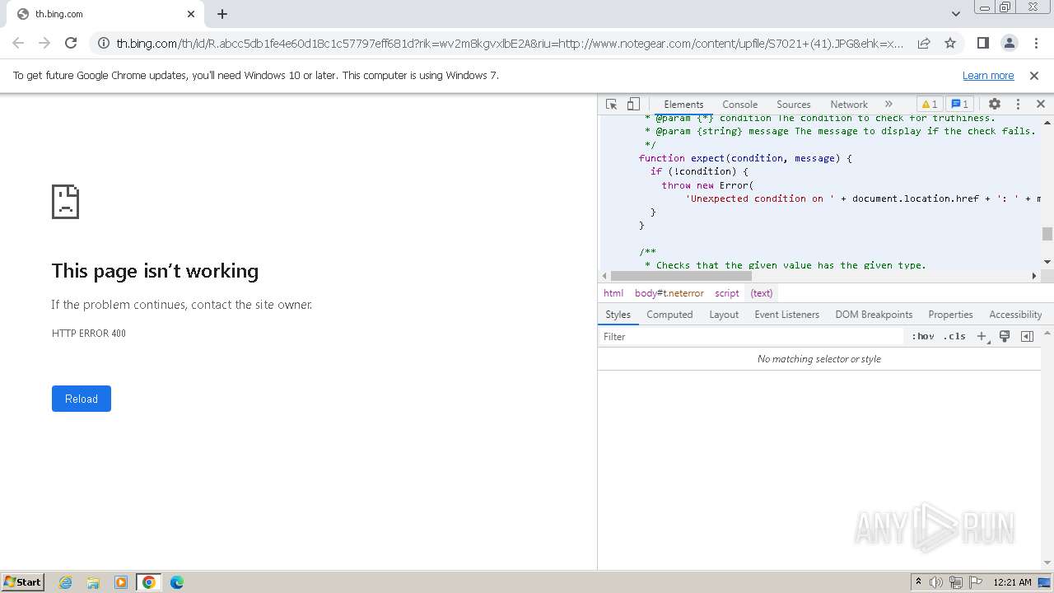Click the Reload button on error page

82,399
